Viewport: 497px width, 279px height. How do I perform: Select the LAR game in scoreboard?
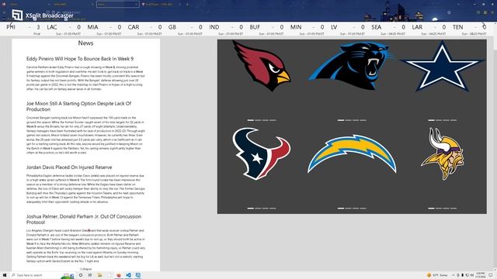tap(429, 29)
